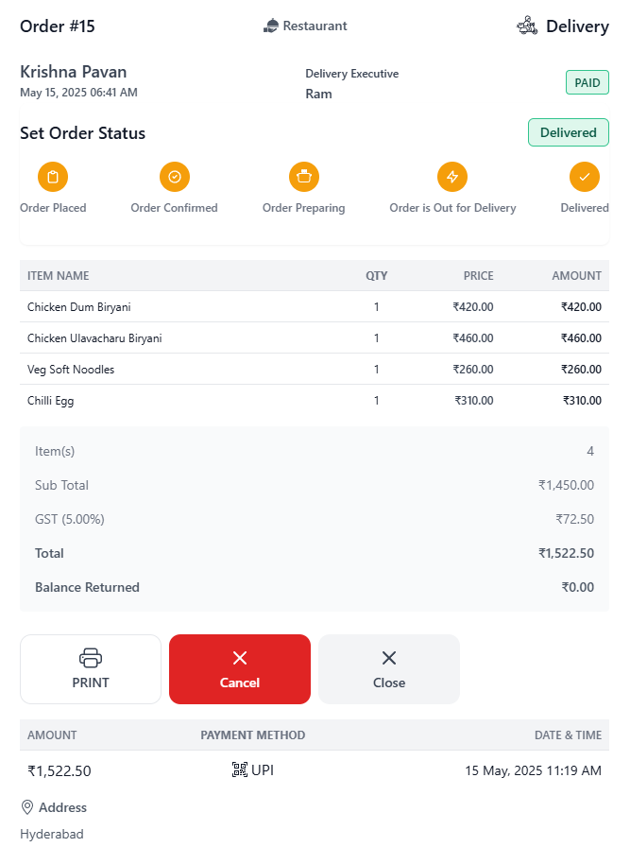Viewport: 630px width, 847px height.
Task: Select the Order Confirmed checkmark icon
Action: (175, 177)
